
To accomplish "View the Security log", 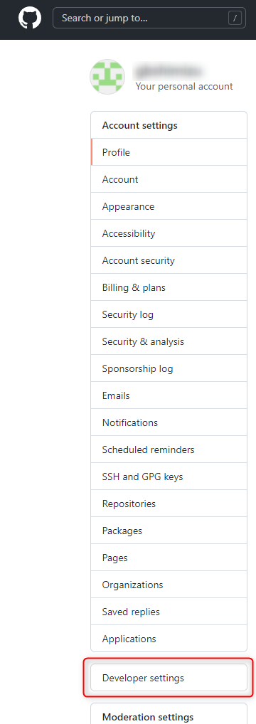I will point(169,314).
